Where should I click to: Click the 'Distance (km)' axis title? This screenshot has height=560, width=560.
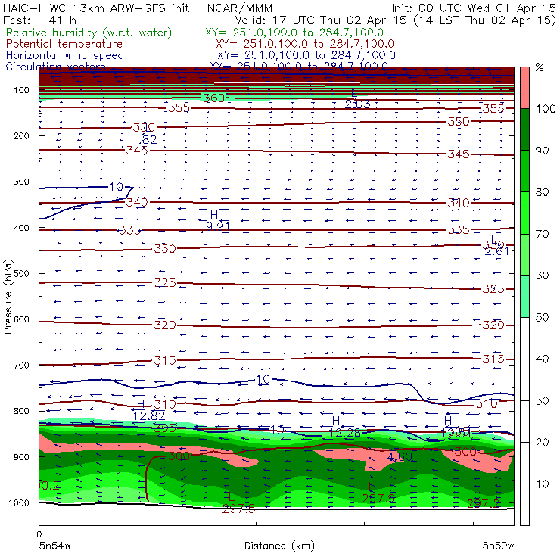tap(279, 546)
